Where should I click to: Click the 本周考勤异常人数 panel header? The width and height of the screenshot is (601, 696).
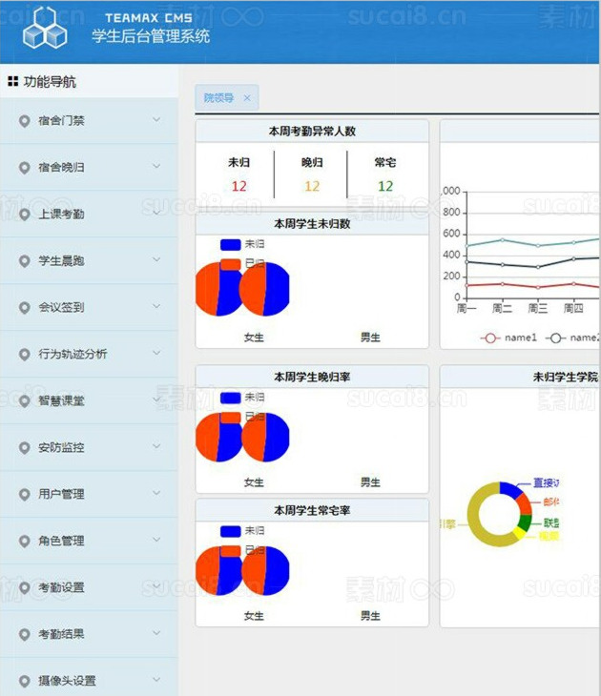pos(312,132)
